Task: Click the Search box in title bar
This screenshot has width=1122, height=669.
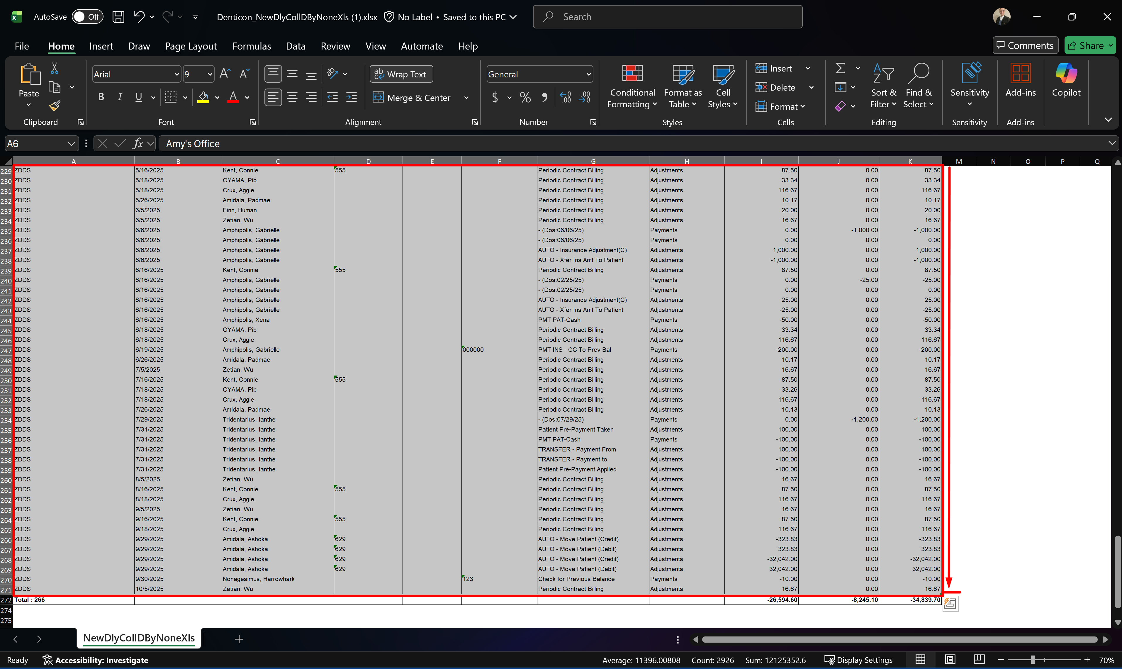Action: tap(668, 17)
